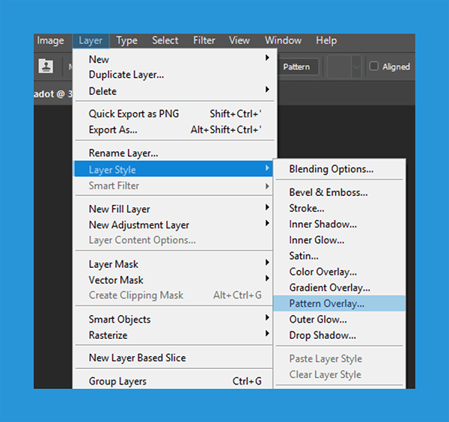Select the document tab starting with 'adot @'
This screenshot has width=449, height=422.
[x=53, y=94]
